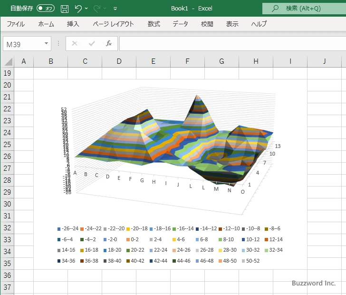Open the データ ribbon tab
The height and width of the screenshot is (295, 346).
pyautogui.click(x=180, y=24)
